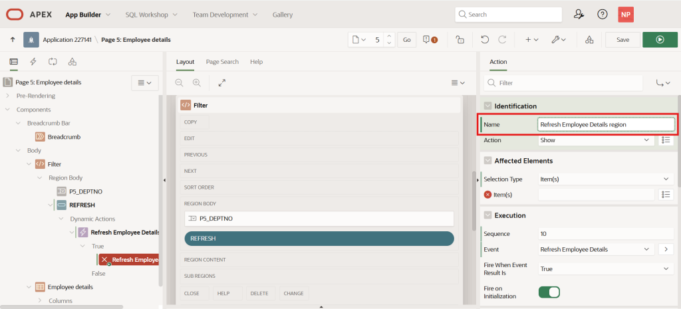681x309 pixels.
Task: Select the Breadcrumb region in tree
Action: (64, 137)
